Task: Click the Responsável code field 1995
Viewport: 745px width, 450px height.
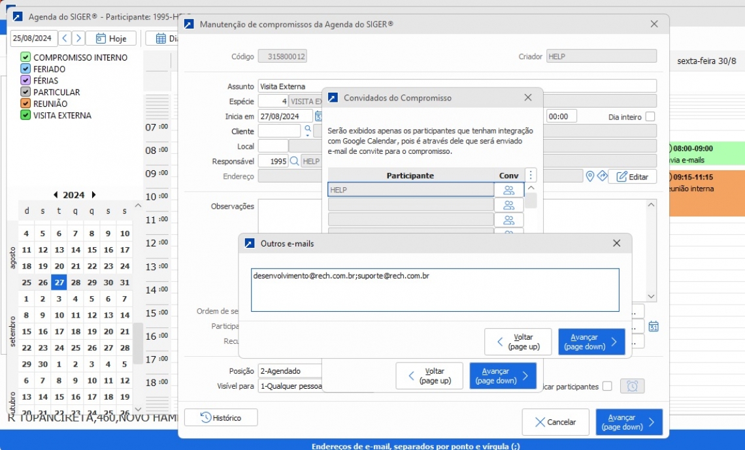Action: coord(273,161)
